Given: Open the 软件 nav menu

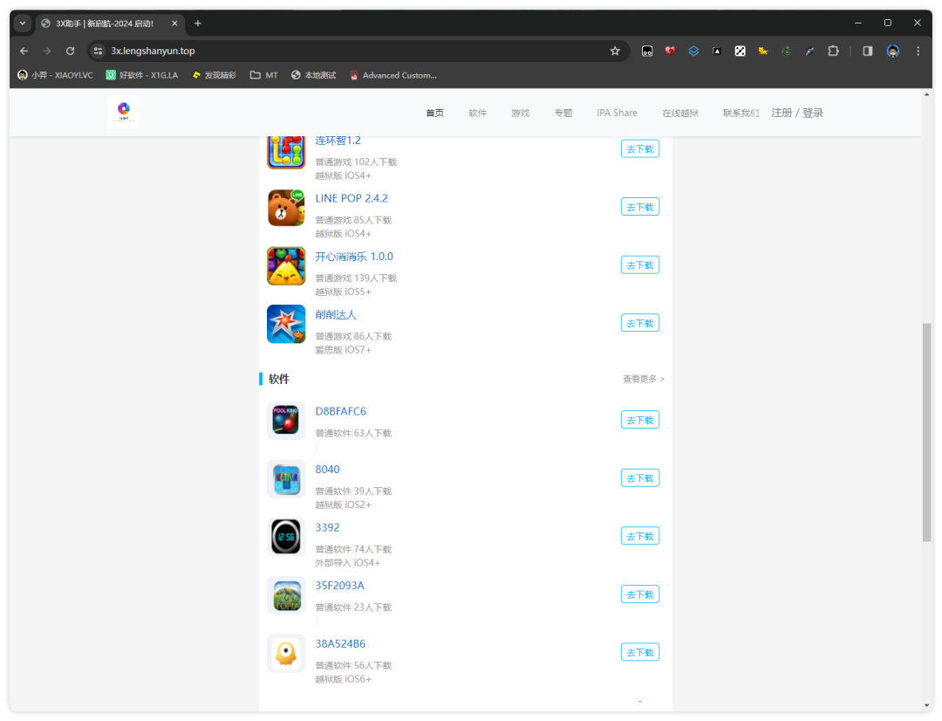Looking at the screenshot, I should 478,113.
